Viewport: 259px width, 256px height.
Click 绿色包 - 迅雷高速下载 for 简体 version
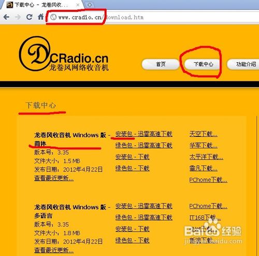[144, 145]
